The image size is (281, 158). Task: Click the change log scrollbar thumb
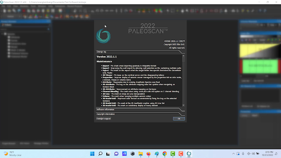pyautogui.click(x=184, y=60)
